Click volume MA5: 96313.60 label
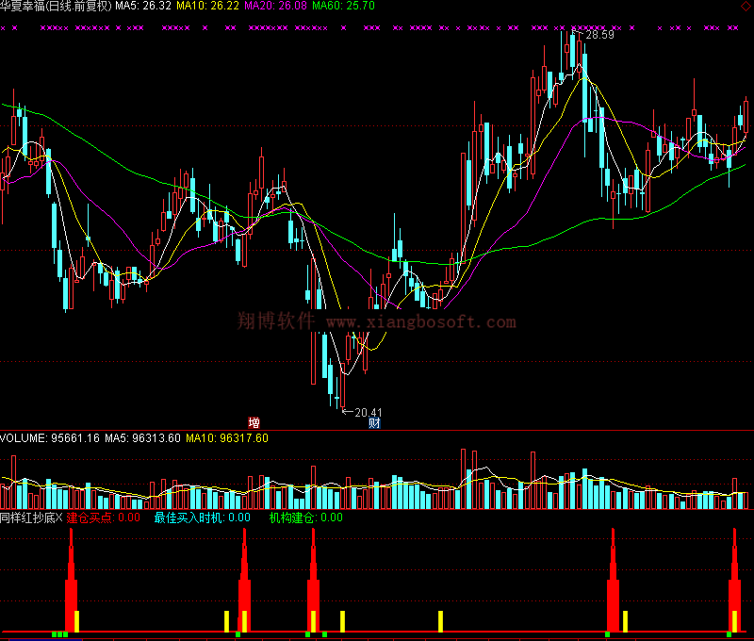The height and width of the screenshot is (641, 754). coord(143,438)
